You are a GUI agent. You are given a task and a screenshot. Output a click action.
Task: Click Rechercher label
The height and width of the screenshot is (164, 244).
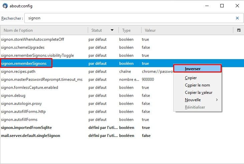click(12, 18)
